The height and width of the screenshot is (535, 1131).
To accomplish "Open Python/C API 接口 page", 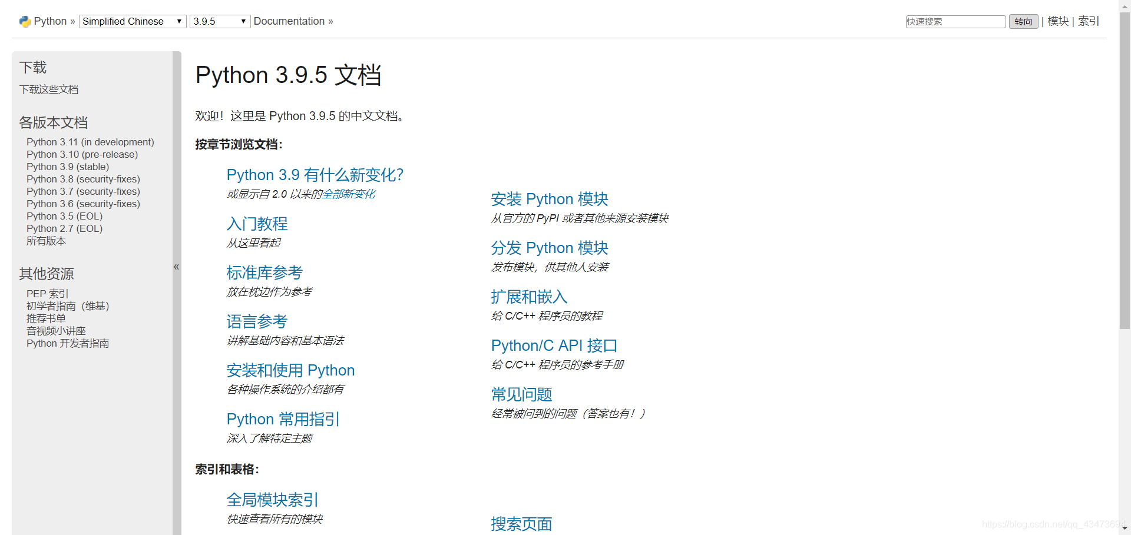I will point(554,345).
